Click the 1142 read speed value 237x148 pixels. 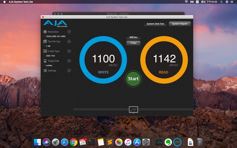pyautogui.click(x=165, y=59)
